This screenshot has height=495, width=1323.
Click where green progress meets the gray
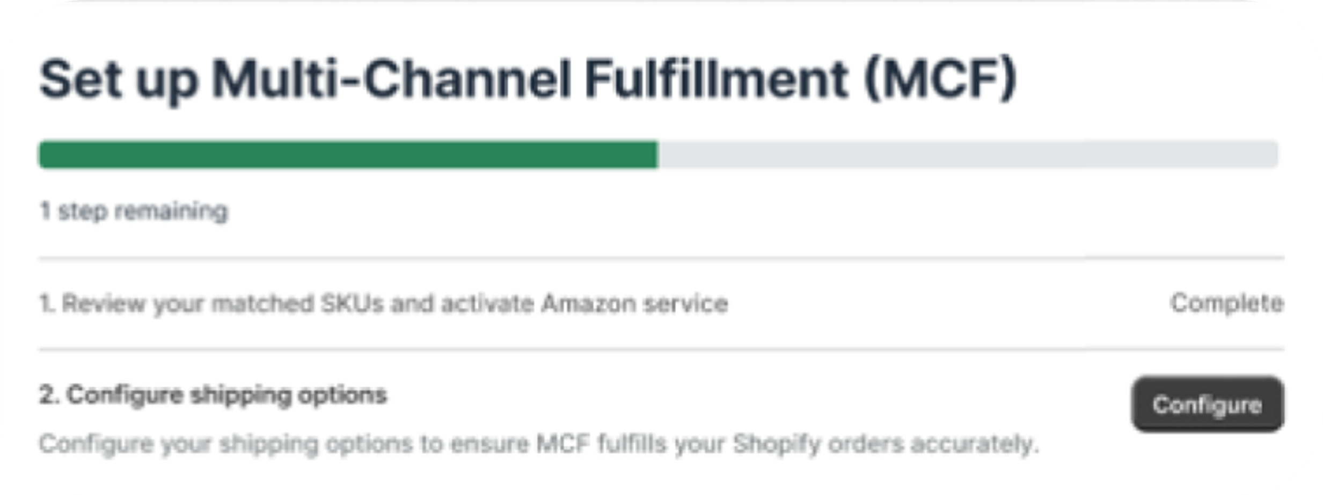click(658, 155)
